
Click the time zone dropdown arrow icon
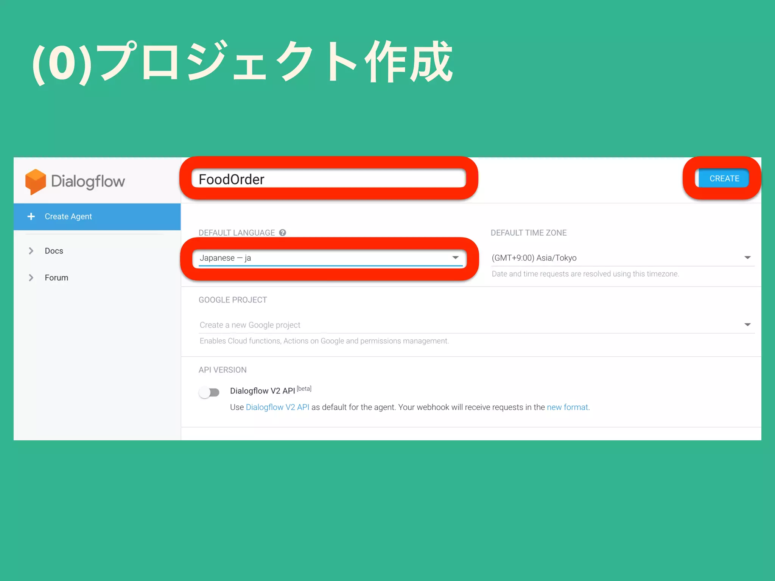[x=747, y=258]
